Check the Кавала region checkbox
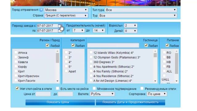197x111 pixels. tap(16, 62)
